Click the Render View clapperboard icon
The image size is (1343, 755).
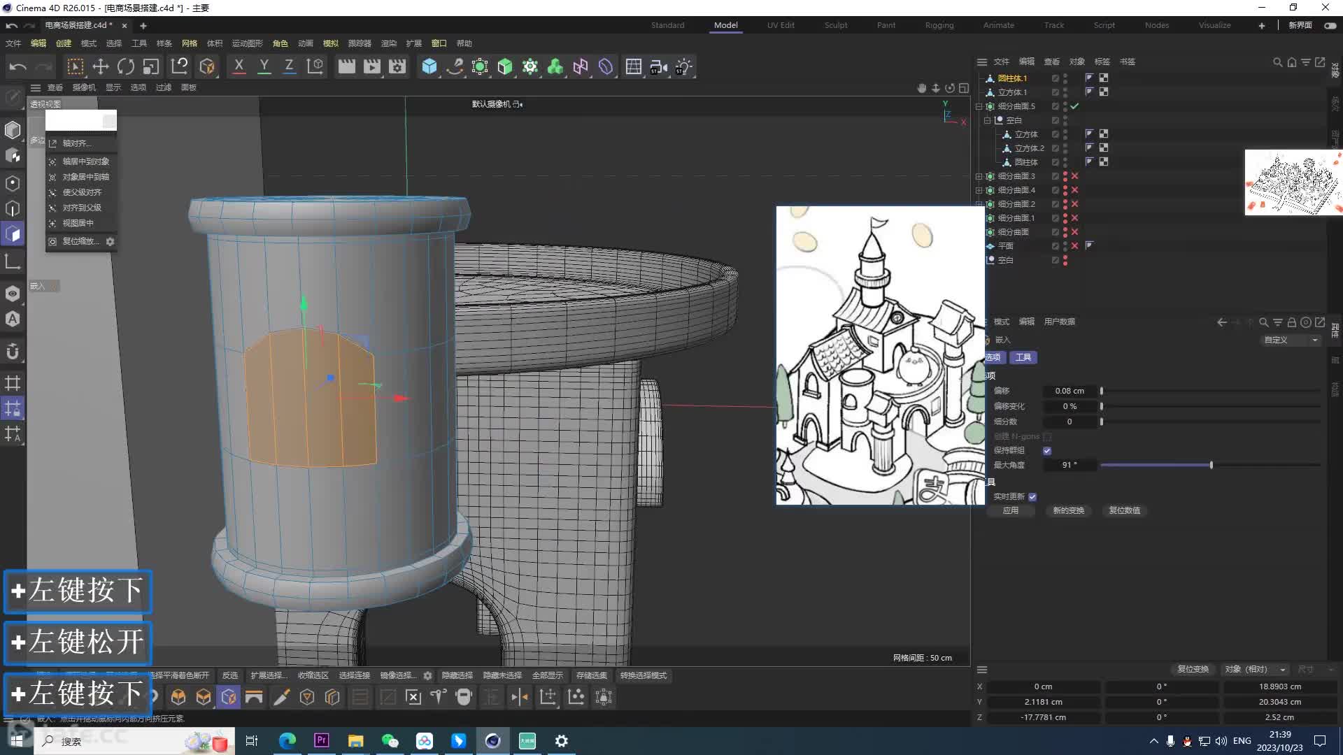point(346,67)
